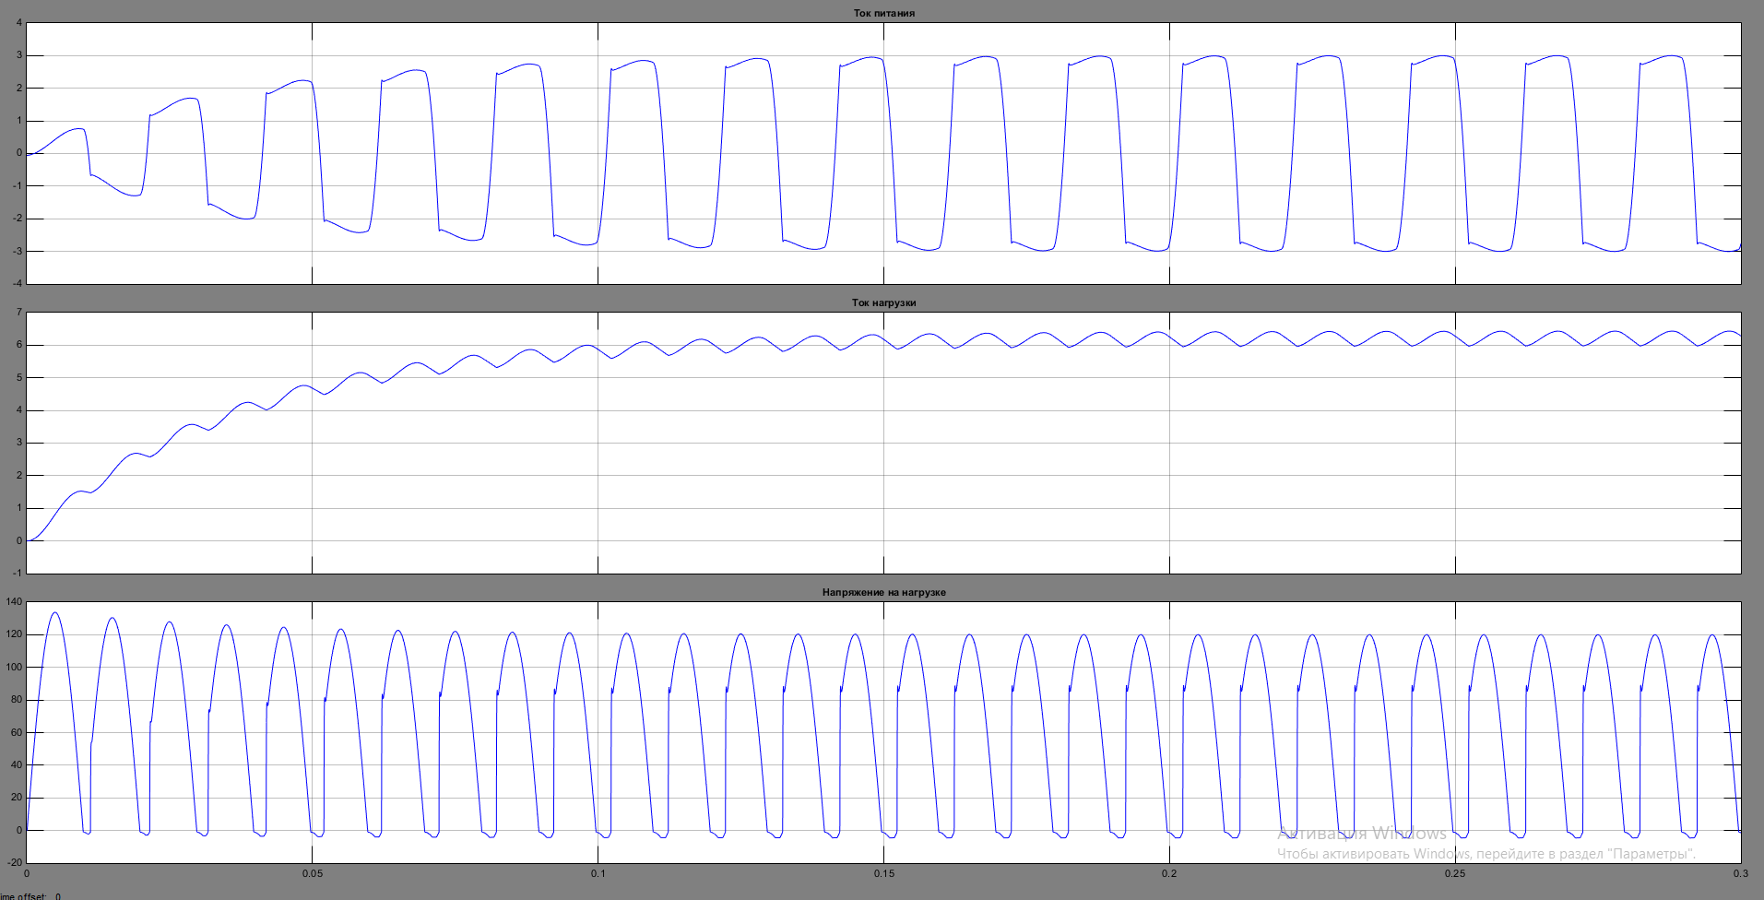Viewport: 1764px width, 900px height.
Task: Click the -20 voltage axis label
Action: click(x=15, y=862)
